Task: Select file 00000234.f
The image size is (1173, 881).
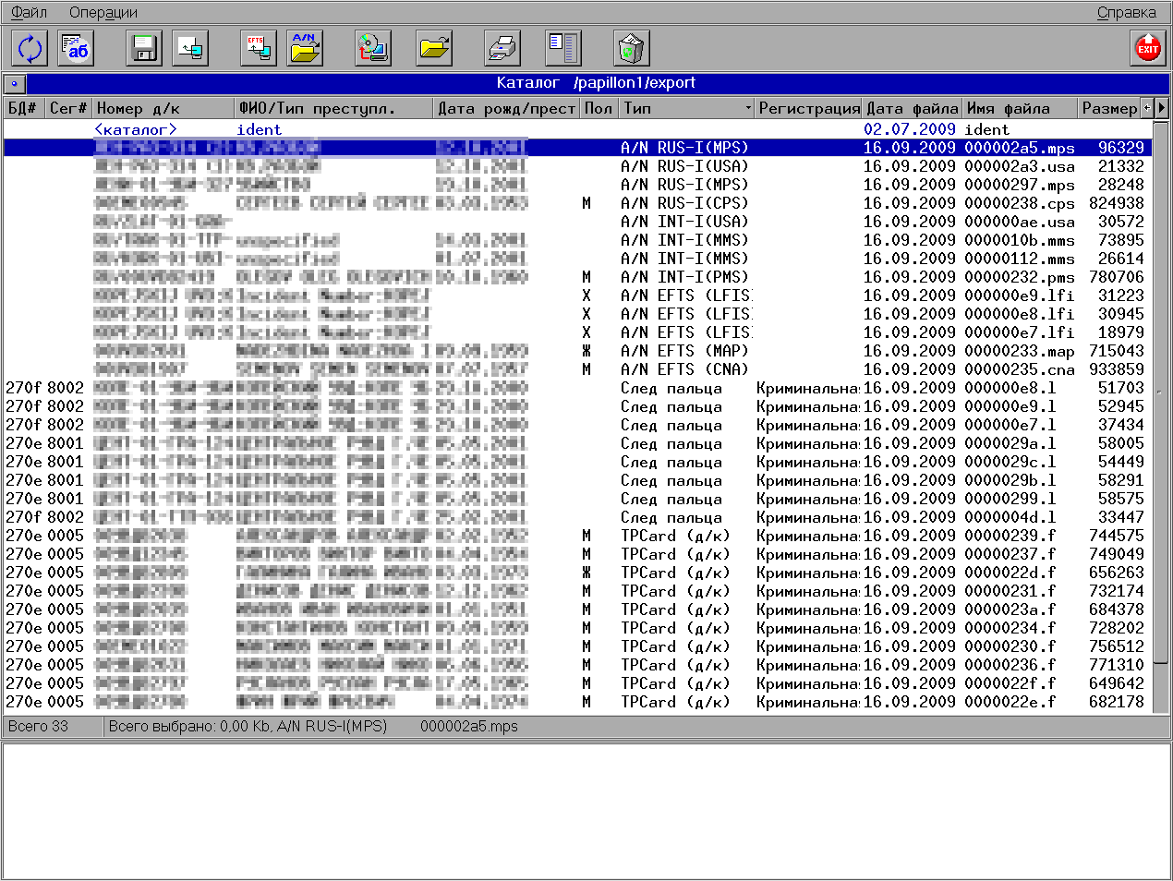Action: [x=578, y=628]
